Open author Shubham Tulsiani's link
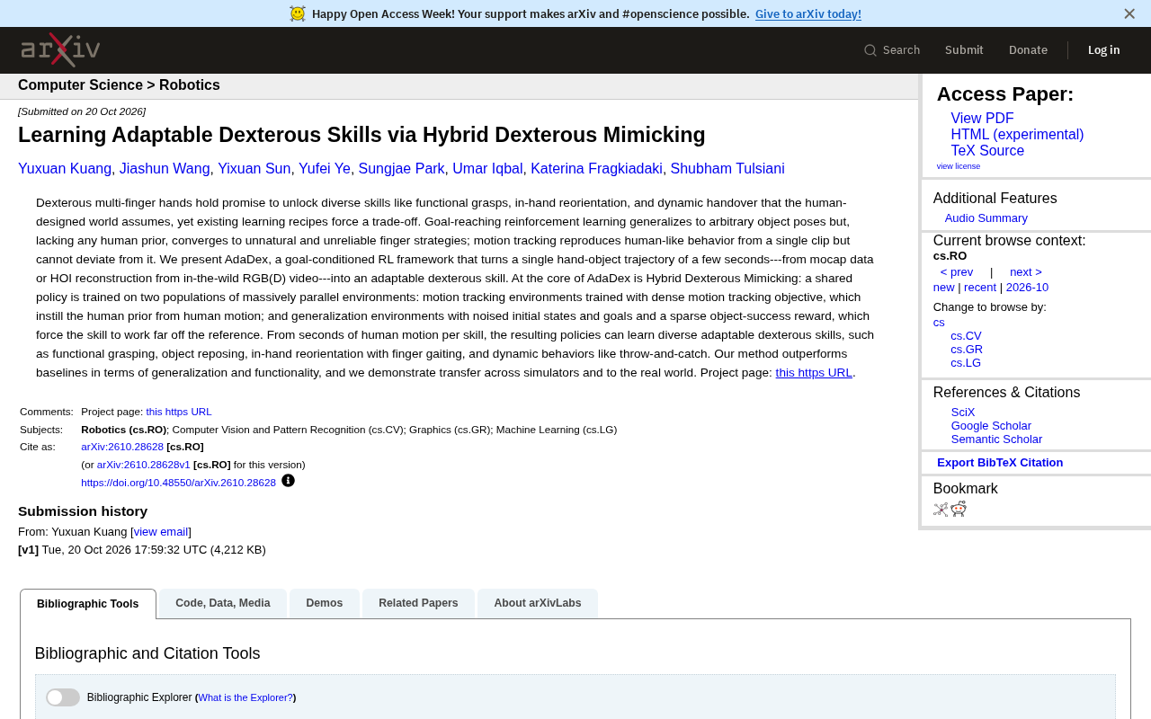This screenshot has width=1151, height=719. tap(727, 169)
